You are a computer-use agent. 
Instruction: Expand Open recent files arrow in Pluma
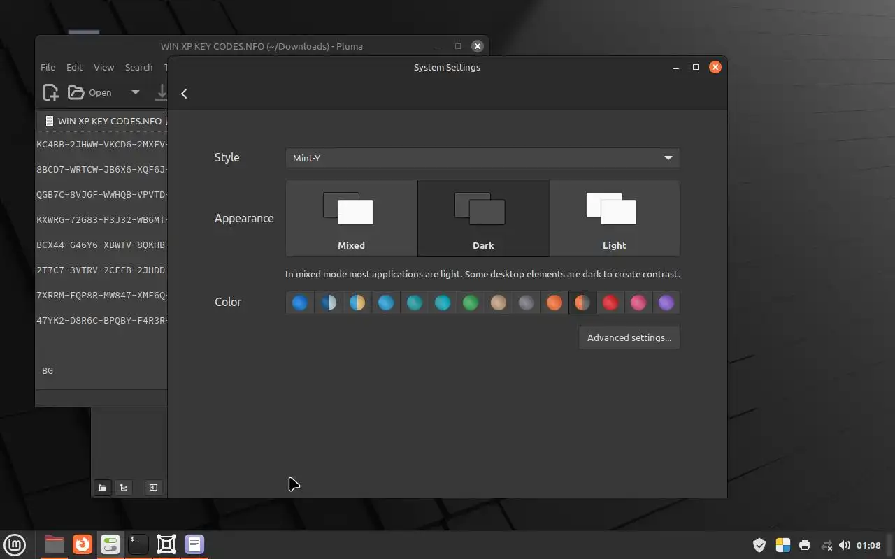point(136,92)
